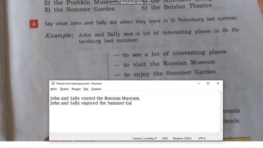
Task: Place cursor after 'Russian Museum.' line
Action: (x=141, y=98)
